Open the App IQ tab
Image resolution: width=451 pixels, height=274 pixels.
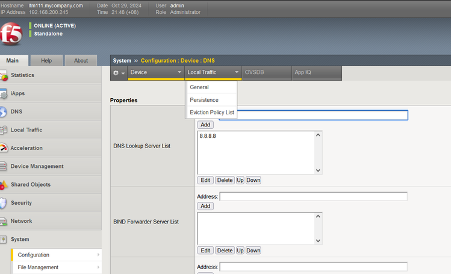click(316, 72)
